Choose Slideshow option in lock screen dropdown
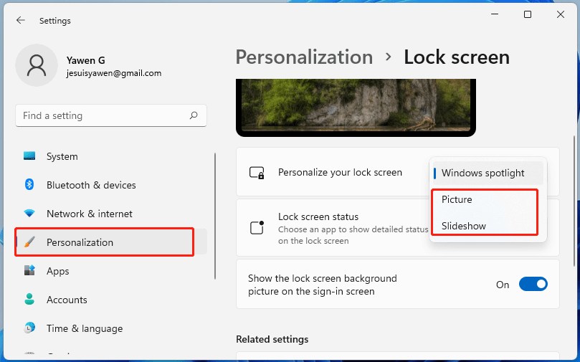 click(x=463, y=226)
